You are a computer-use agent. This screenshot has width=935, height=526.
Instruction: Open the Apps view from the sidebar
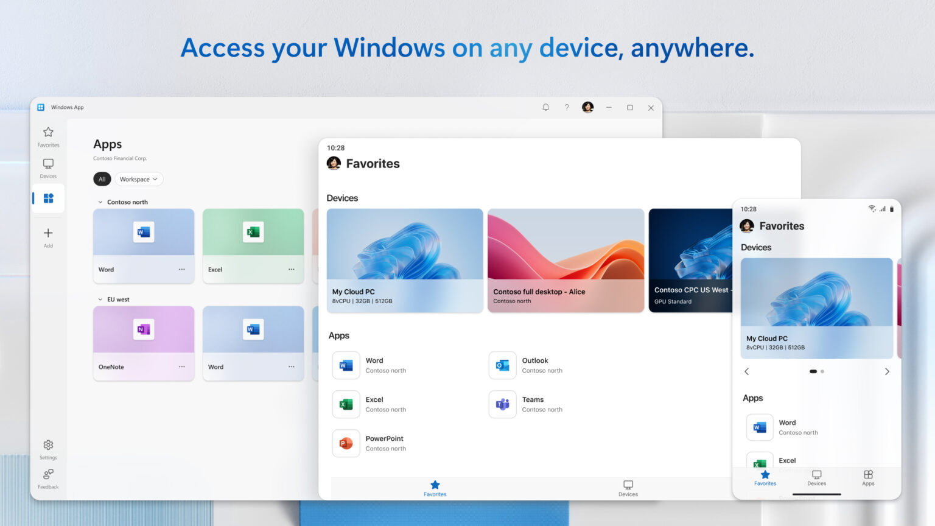[47, 198]
